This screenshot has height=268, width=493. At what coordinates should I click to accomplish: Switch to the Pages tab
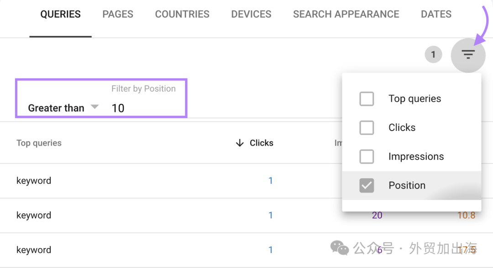tap(118, 14)
